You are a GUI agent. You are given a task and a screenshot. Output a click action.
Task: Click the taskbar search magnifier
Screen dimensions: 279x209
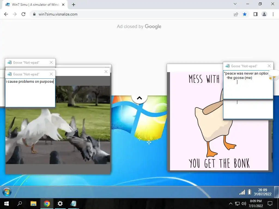tap(20, 204)
